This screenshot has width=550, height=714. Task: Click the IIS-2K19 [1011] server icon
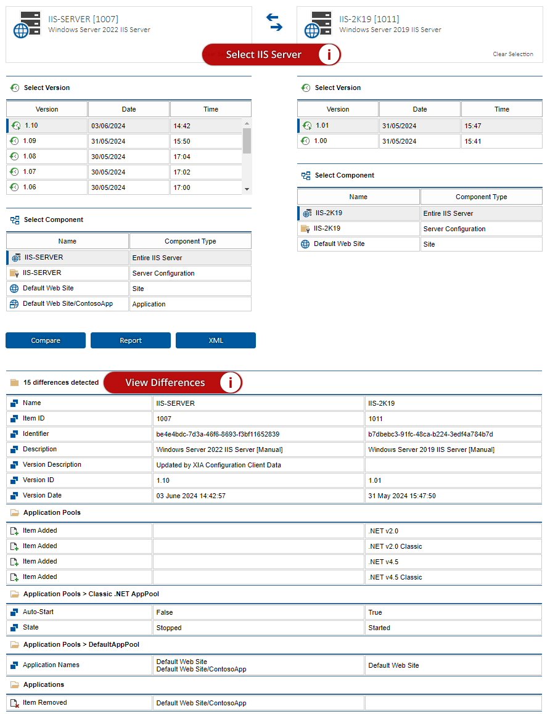coord(321,25)
